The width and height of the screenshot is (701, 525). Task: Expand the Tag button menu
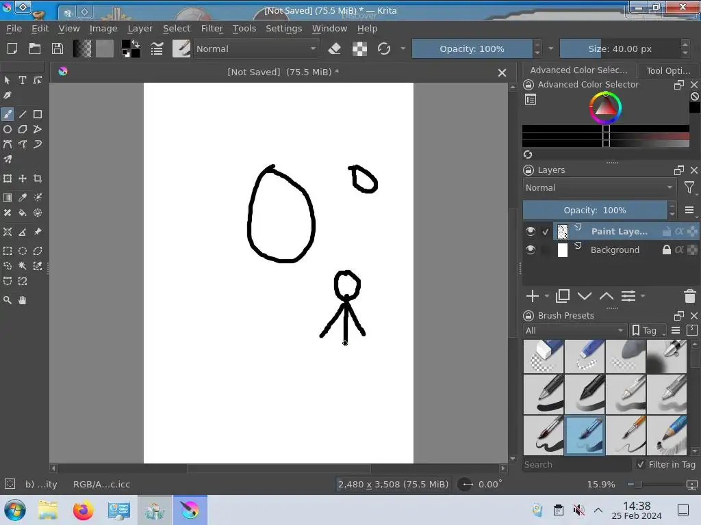[x=648, y=330]
